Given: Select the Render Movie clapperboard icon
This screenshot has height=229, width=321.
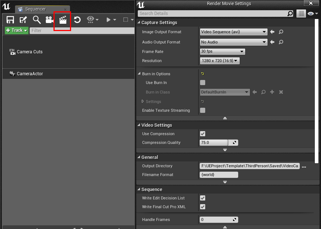Looking at the screenshot, I should click(62, 20).
